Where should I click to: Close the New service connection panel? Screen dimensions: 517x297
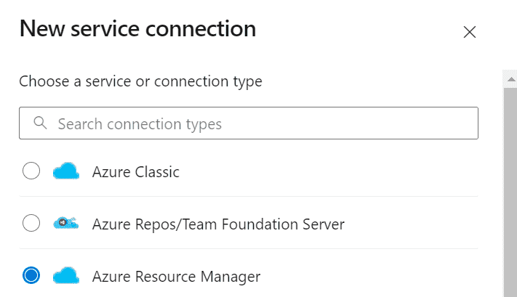[x=470, y=32]
